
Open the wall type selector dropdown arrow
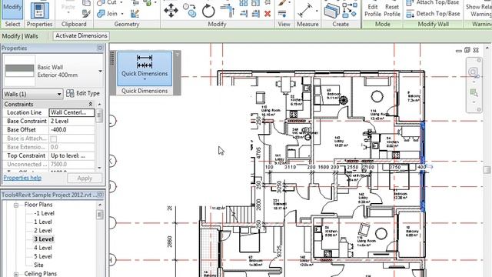pyautogui.click(x=100, y=71)
